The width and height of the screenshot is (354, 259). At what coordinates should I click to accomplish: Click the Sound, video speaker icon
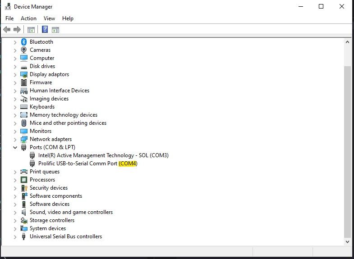coord(24,212)
